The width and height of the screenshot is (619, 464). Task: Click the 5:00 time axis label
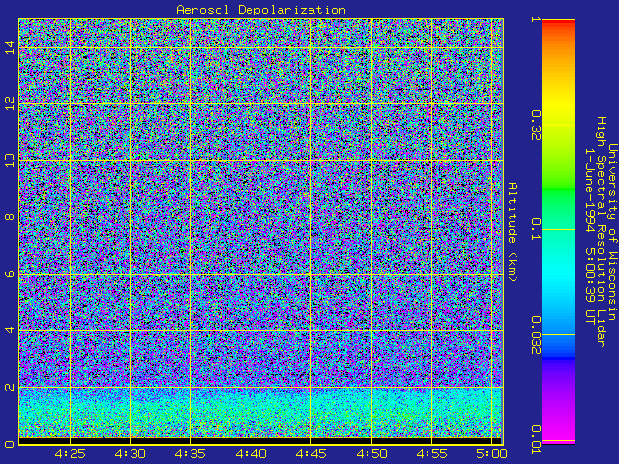coord(491,454)
